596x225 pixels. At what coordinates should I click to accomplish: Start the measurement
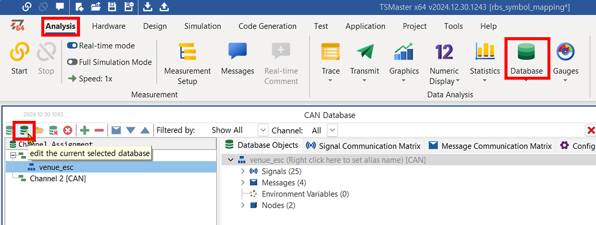click(x=20, y=59)
